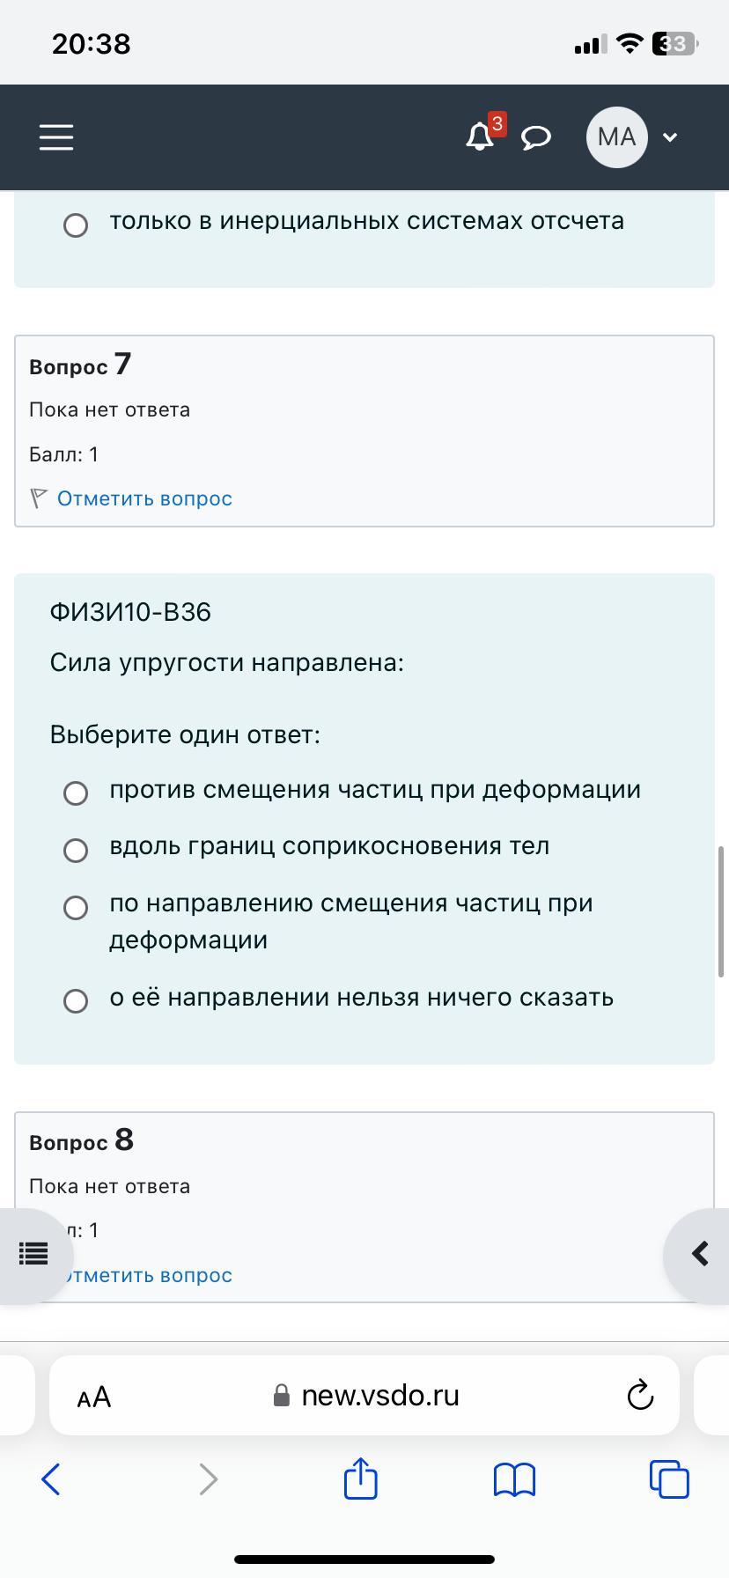Open the hamburger navigation menu
This screenshot has width=729, height=1578.
pyautogui.click(x=56, y=137)
